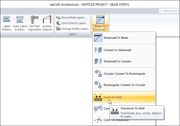This screenshot has width=180, height=126.
Task: Click the Label Entities ABC icon
Action: pos(7,20)
